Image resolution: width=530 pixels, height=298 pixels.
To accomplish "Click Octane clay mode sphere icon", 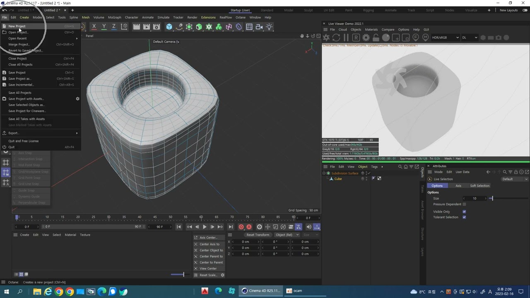I will coord(386,38).
